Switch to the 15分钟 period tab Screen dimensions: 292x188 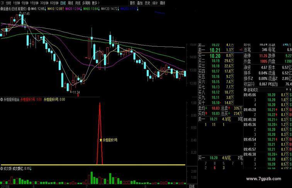[x=34, y=3]
